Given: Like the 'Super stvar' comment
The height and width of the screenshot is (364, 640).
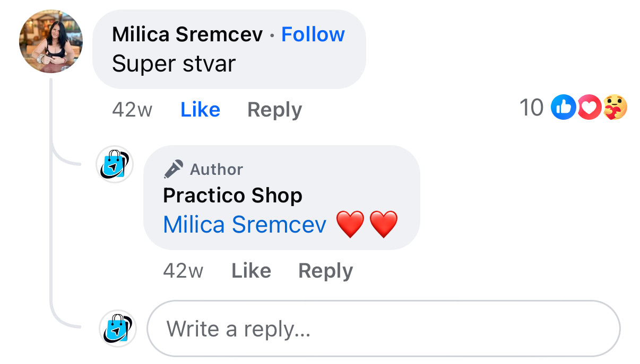Looking at the screenshot, I should [200, 110].
